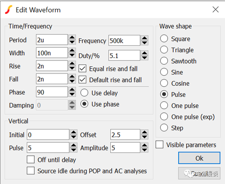
Task: Increase the Frequency value with up arrow
Action: [x=145, y=38]
